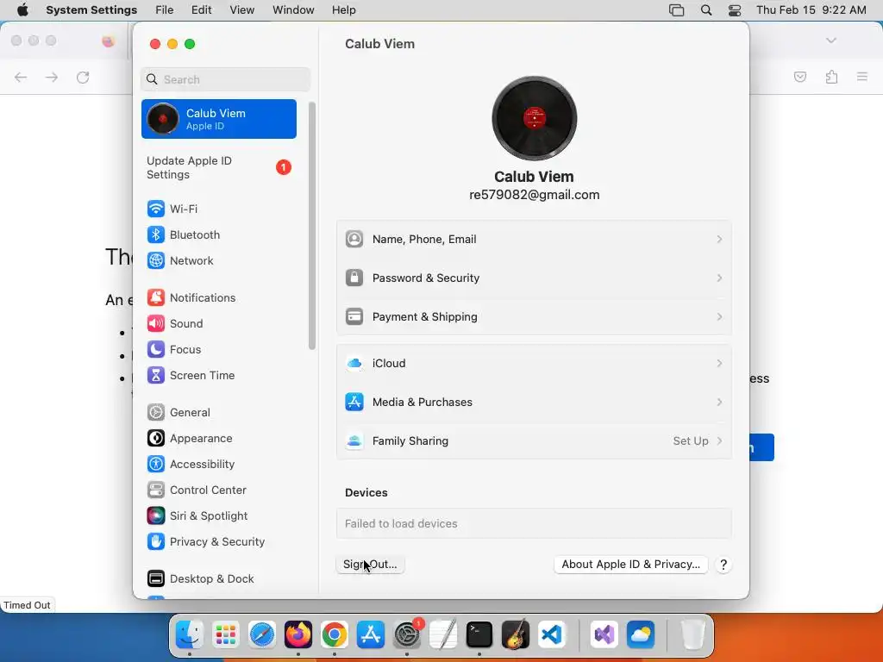Open iCloud settings row
Image resolution: width=883 pixels, height=662 pixels.
(x=534, y=364)
